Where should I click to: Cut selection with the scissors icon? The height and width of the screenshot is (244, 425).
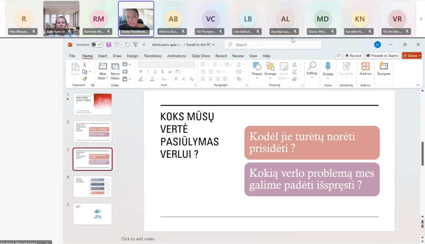[x=85, y=65]
